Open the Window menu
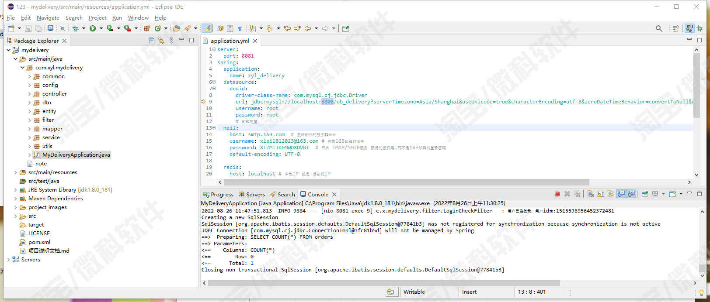Viewport: 710px width, 302px height. (x=138, y=18)
